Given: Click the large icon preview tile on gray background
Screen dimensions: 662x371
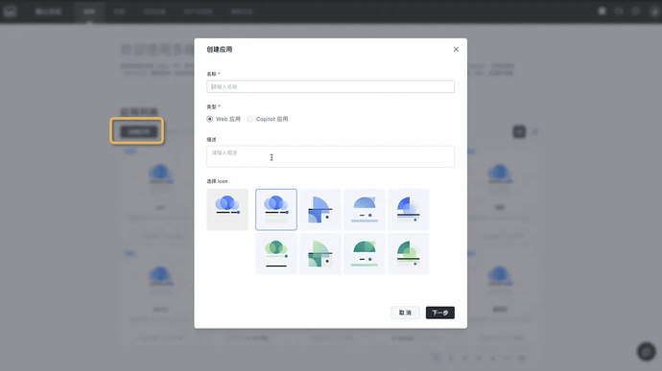Looking at the screenshot, I should 227,209.
